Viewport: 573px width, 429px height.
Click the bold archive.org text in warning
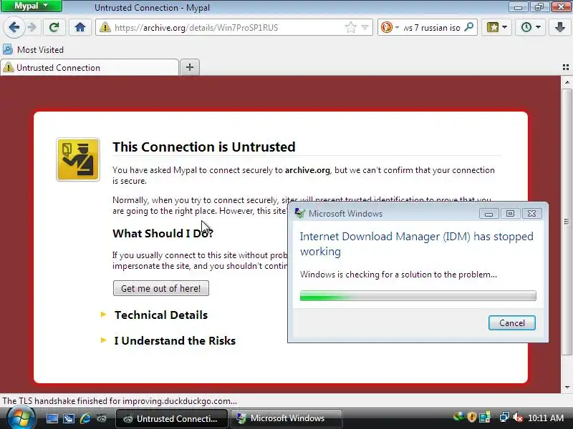(x=307, y=170)
